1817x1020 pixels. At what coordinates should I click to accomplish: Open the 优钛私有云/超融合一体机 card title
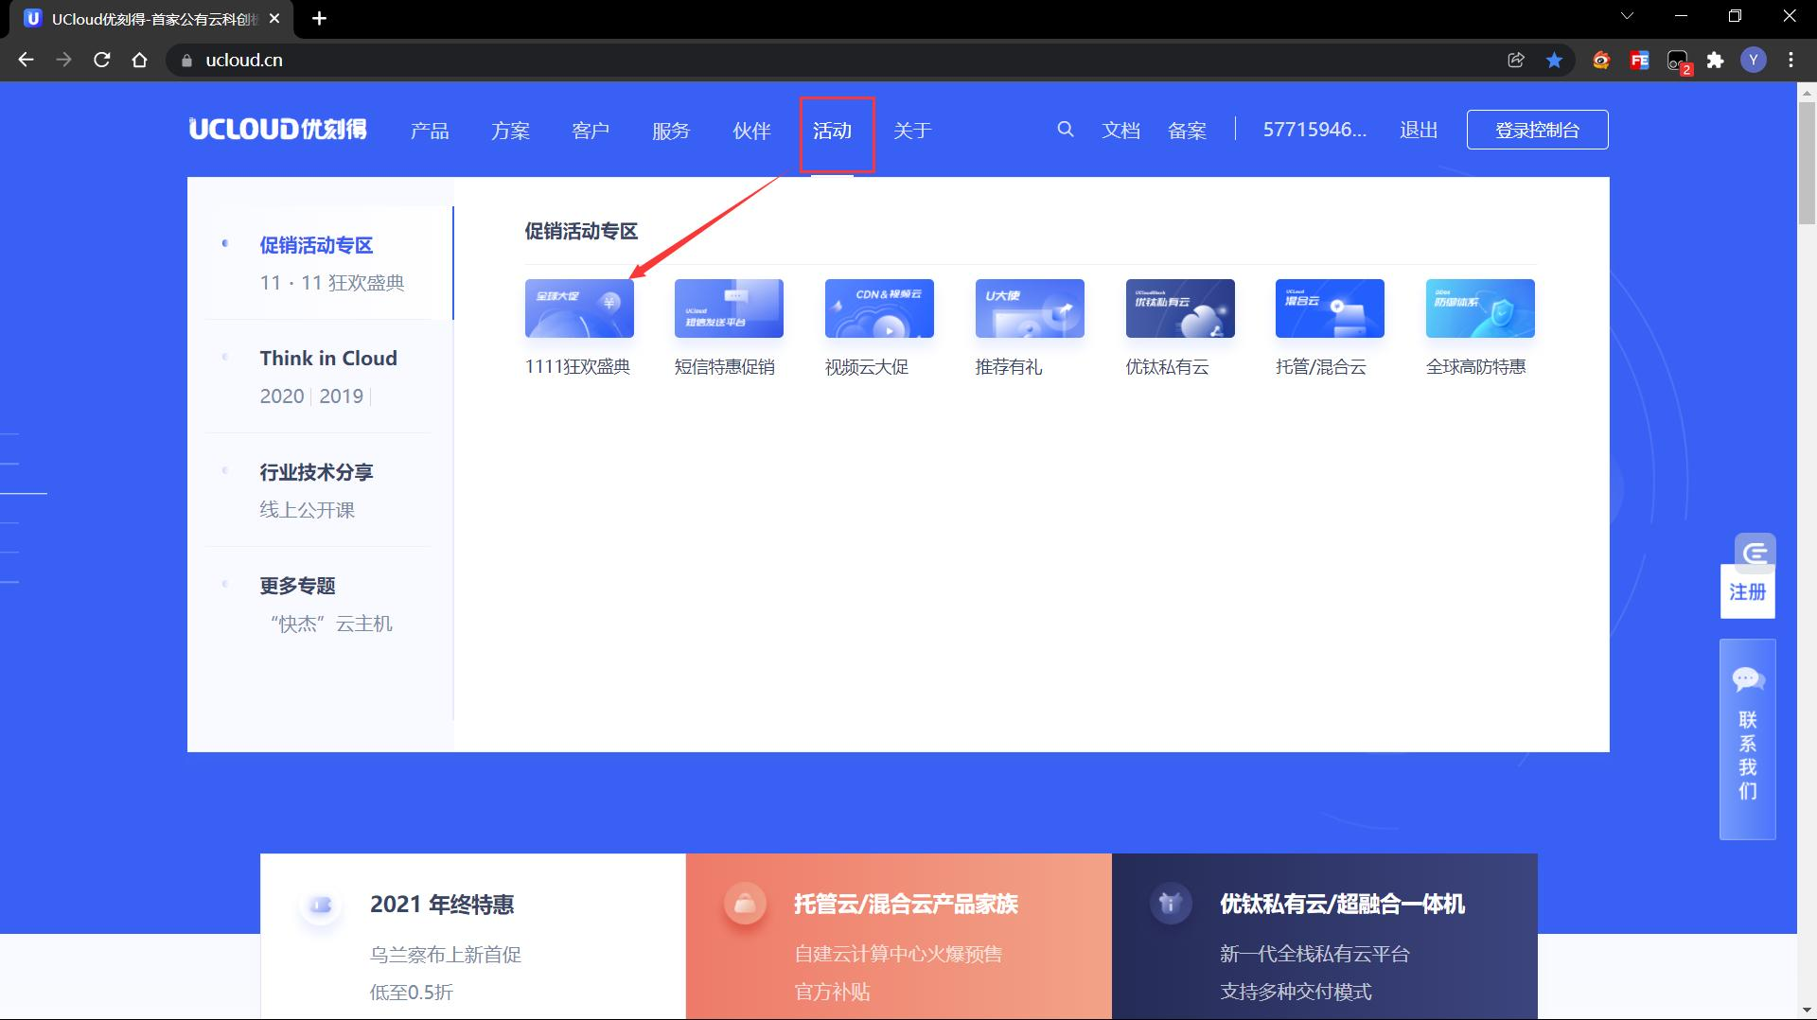[1342, 905]
